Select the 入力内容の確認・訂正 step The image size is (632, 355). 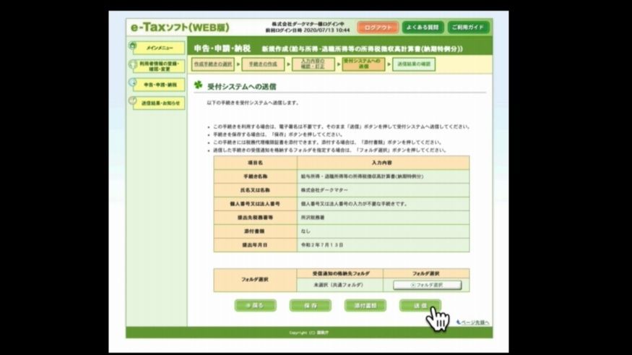[x=313, y=64]
